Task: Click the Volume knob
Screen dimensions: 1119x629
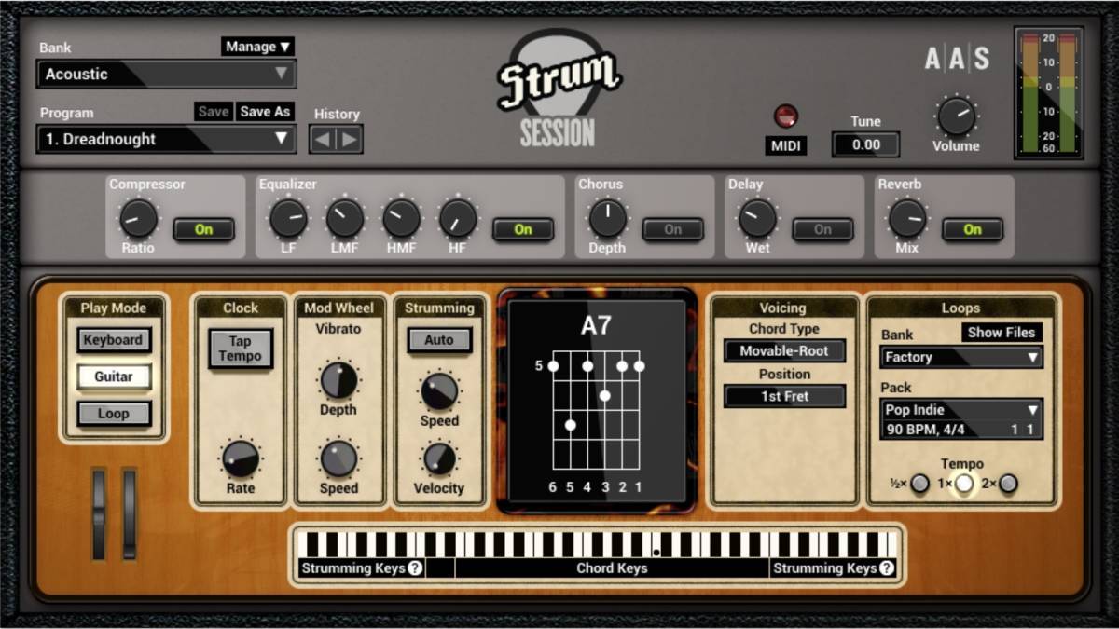Action: click(956, 116)
